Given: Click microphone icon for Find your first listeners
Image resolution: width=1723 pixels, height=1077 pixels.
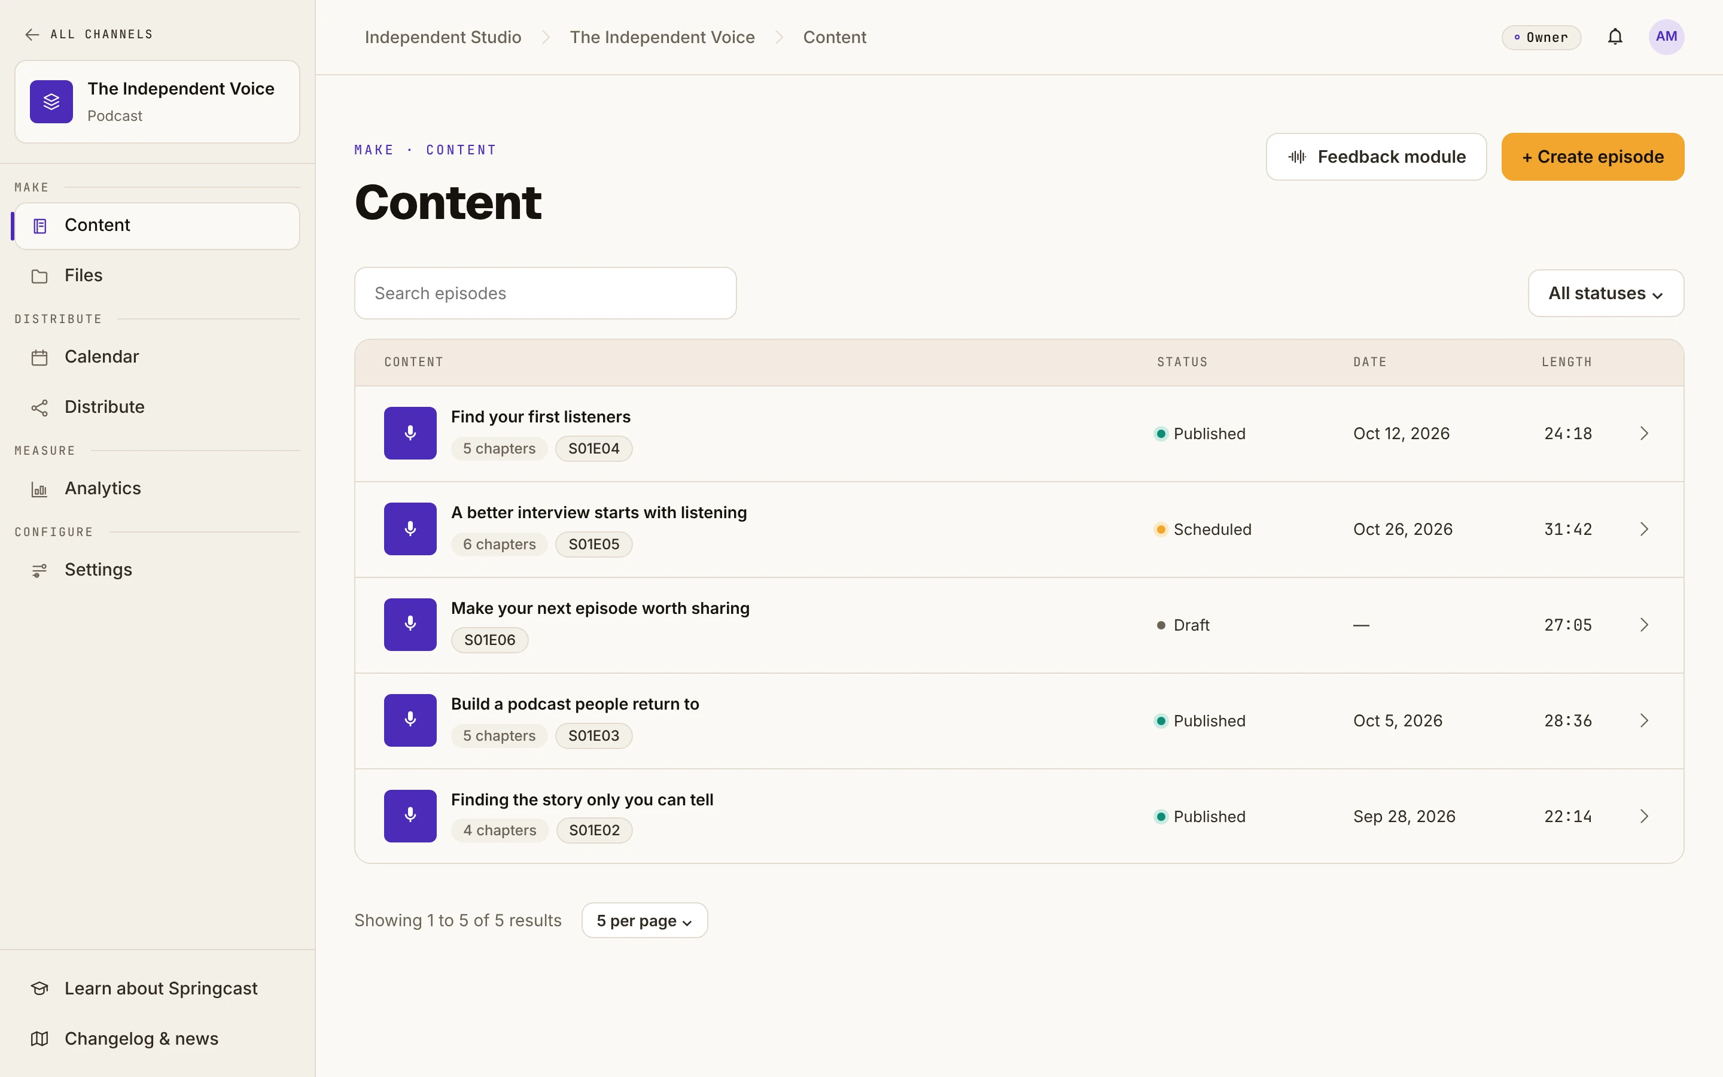Looking at the screenshot, I should (x=410, y=433).
